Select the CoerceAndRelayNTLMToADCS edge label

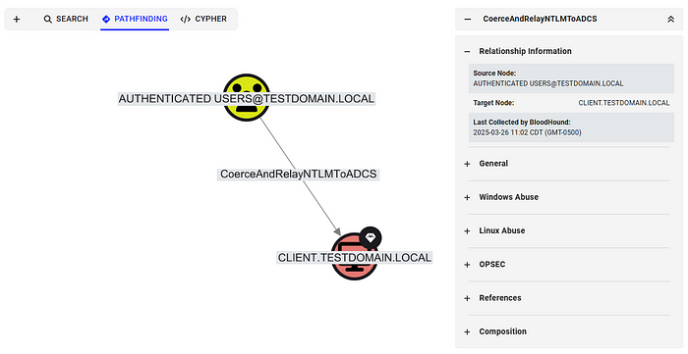[x=299, y=175]
